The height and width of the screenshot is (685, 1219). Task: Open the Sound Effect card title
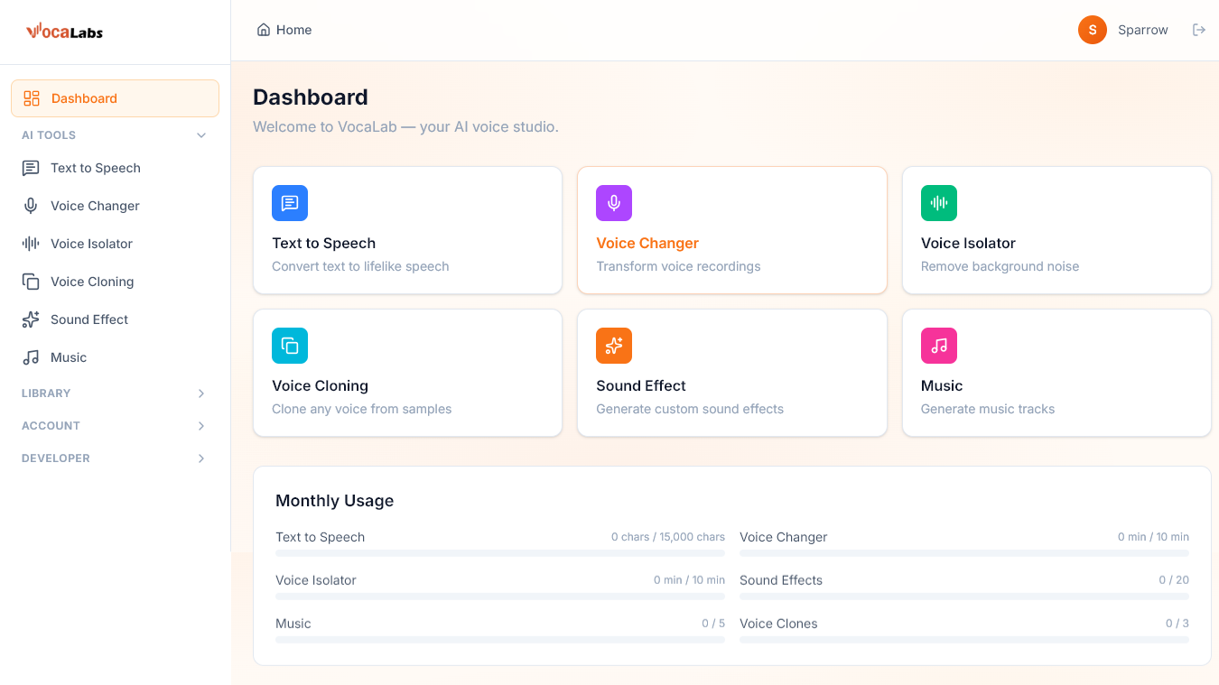click(641, 385)
